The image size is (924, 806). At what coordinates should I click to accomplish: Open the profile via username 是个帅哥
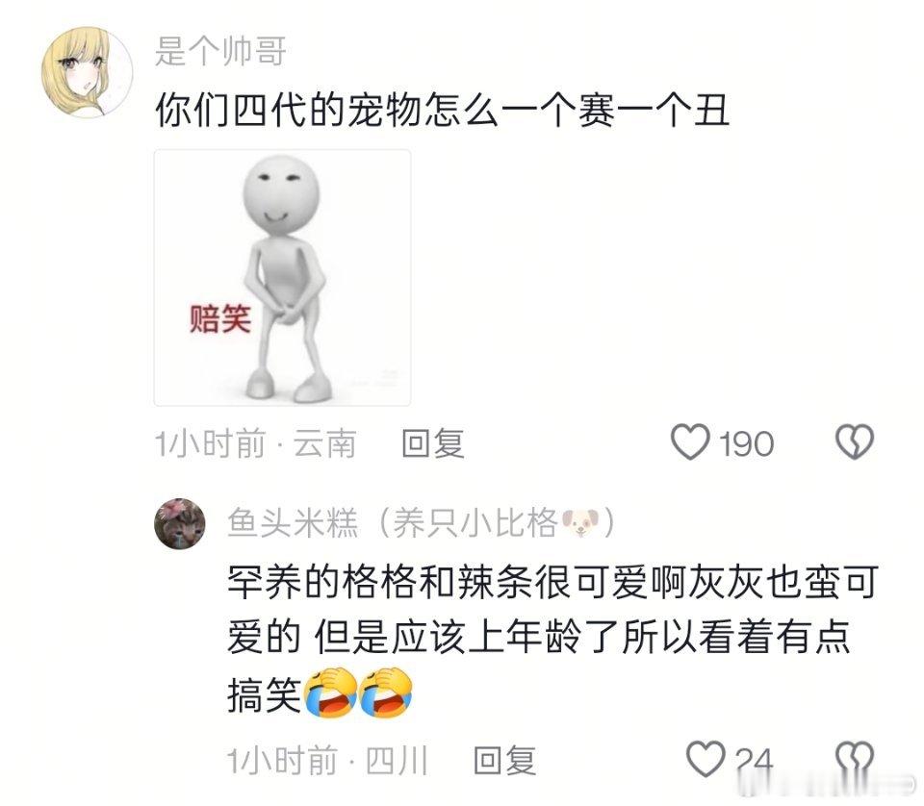(x=221, y=51)
